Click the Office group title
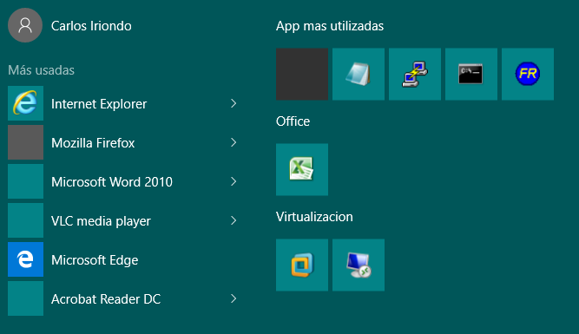Image resolution: width=579 pixels, height=334 pixels. pos(293,121)
